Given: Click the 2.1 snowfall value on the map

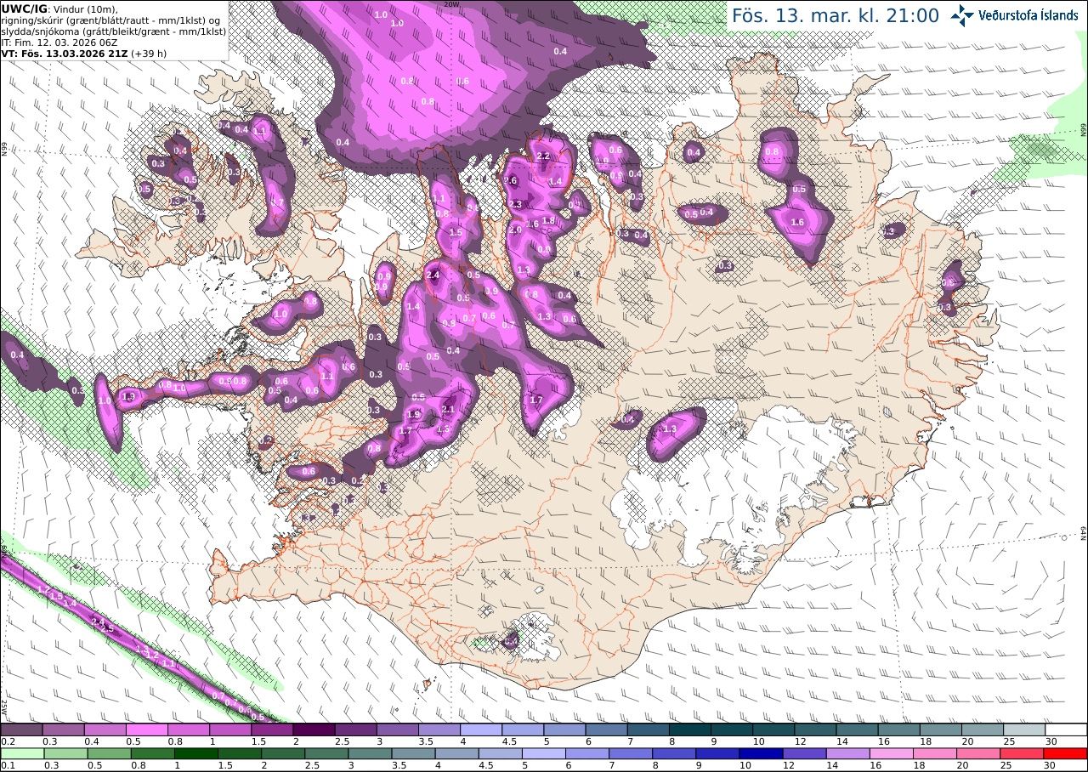Looking at the screenshot, I should pyautogui.click(x=450, y=409).
